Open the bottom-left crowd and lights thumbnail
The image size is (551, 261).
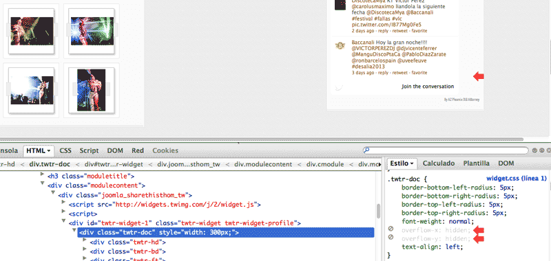click(32, 90)
